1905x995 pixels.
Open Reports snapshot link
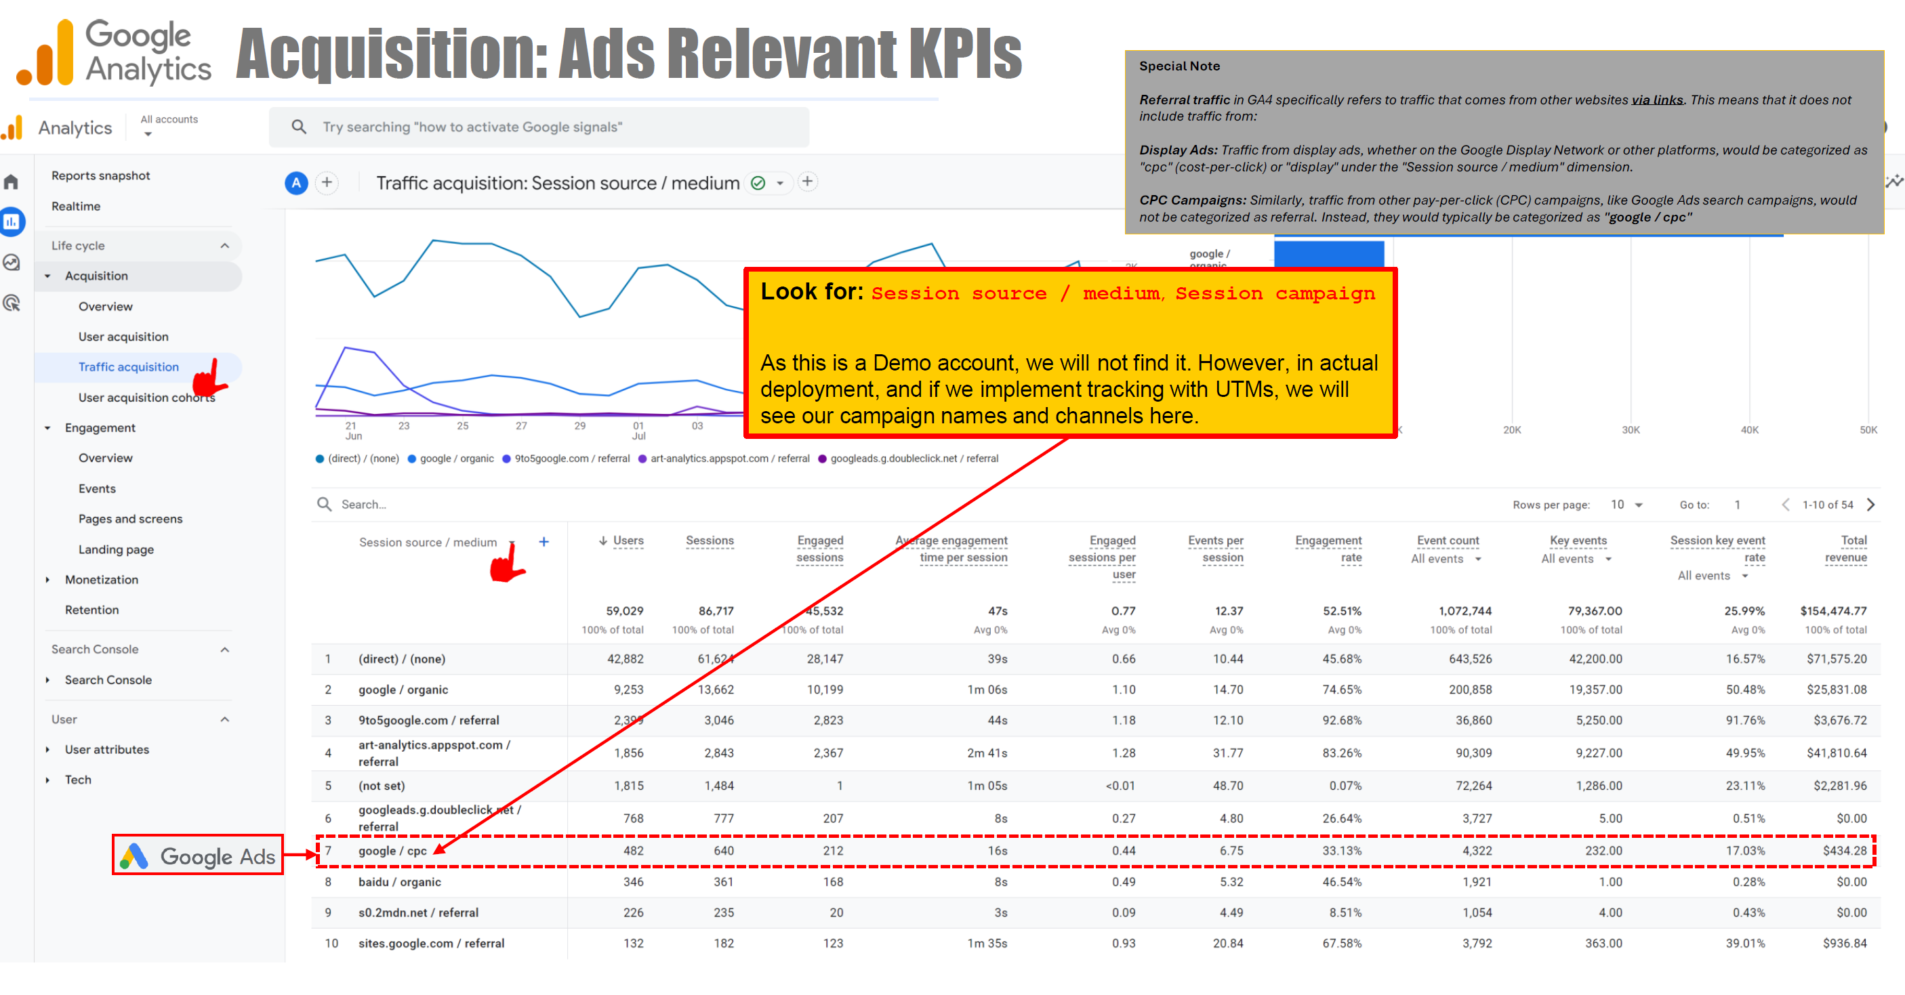(x=100, y=175)
